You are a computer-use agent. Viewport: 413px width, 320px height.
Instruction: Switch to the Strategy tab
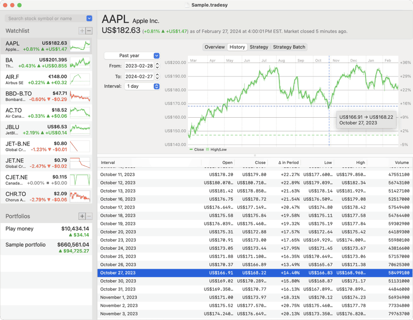click(259, 47)
